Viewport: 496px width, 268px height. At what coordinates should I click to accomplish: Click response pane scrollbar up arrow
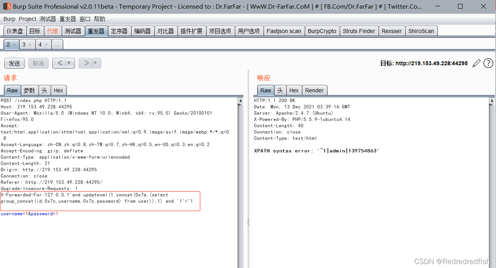click(x=492, y=101)
